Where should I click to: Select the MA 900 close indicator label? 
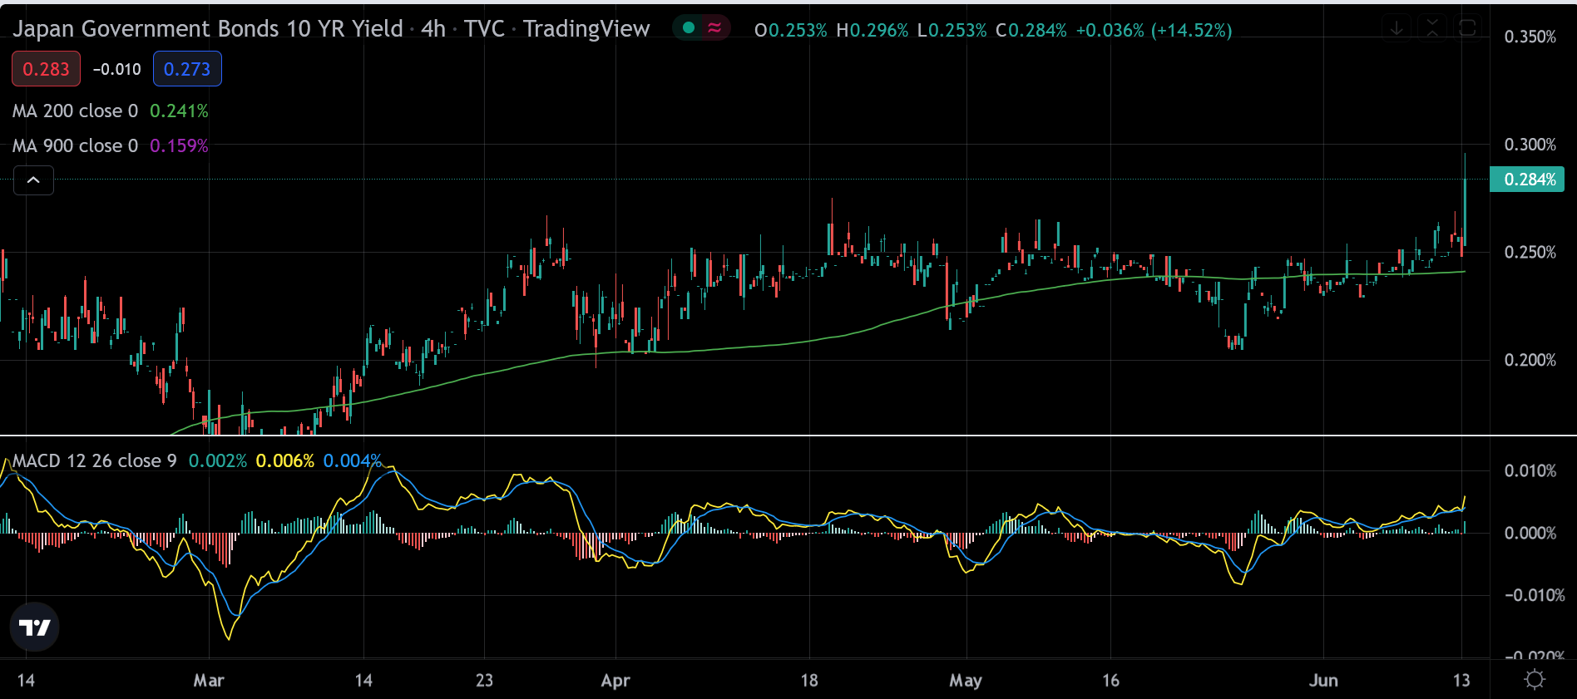(x=75, y=145)
